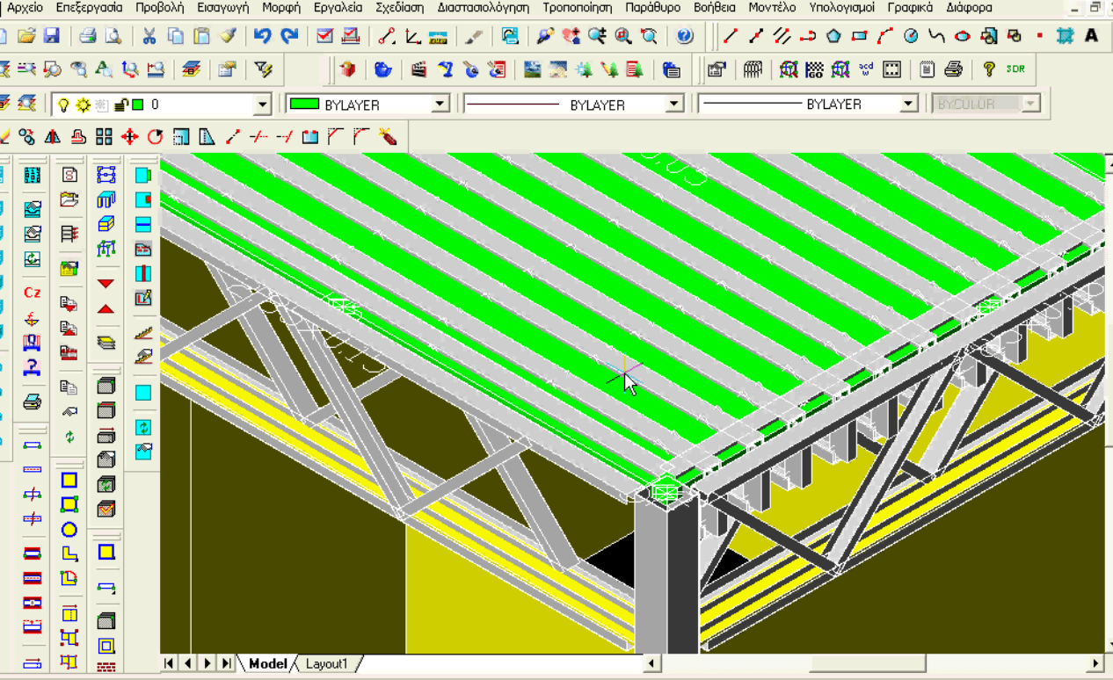Open the Εργαλεία menu
Screen dimensions: 1113x680
(338, 7)
